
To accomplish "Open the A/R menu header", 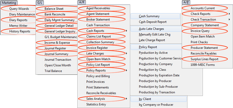I will [x=82, y=2].
